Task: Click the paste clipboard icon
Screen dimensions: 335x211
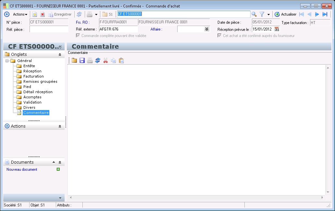Action: click(121, 60)
